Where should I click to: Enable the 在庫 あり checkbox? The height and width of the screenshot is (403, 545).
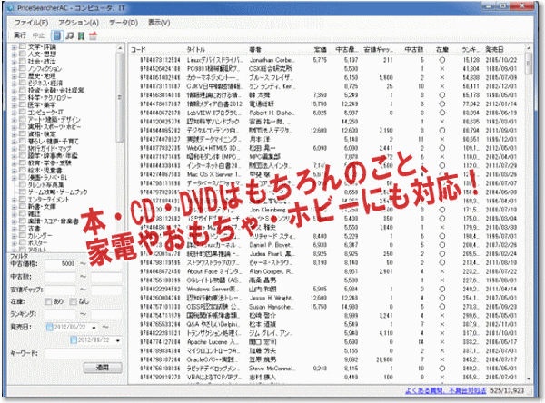pyautogui.click(x=48, y=301)
